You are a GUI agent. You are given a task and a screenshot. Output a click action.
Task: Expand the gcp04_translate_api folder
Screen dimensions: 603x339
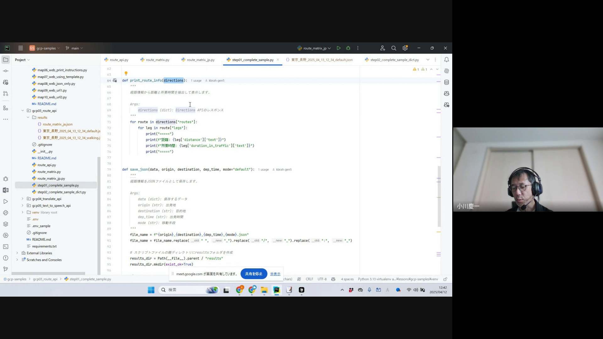click(x=23, y=199)
